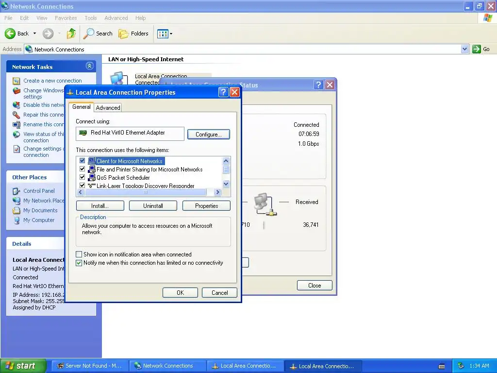Open the Advanced menu
This screenshot has height=373, width=497.
click(116, 18)
